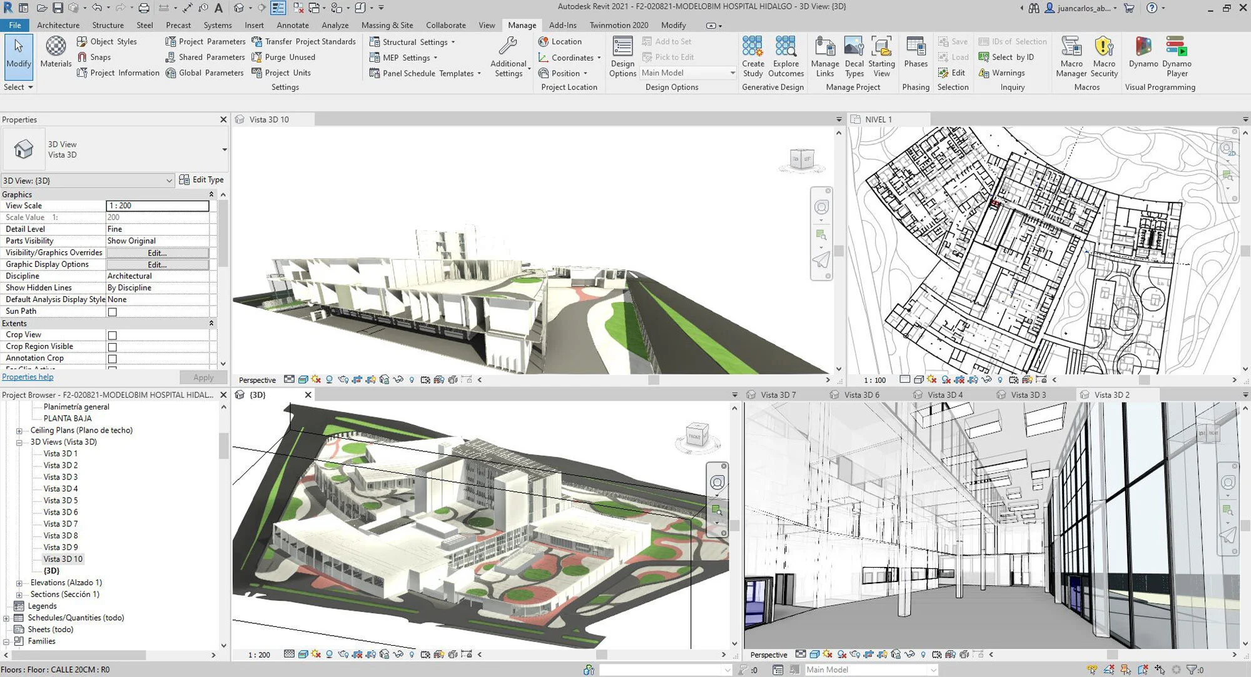Open Manage Links

(x=824, y=56)
